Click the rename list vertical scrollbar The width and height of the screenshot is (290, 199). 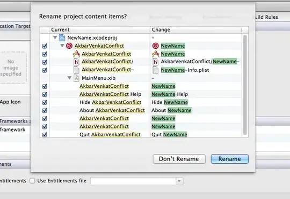click(x=245, y=85)
